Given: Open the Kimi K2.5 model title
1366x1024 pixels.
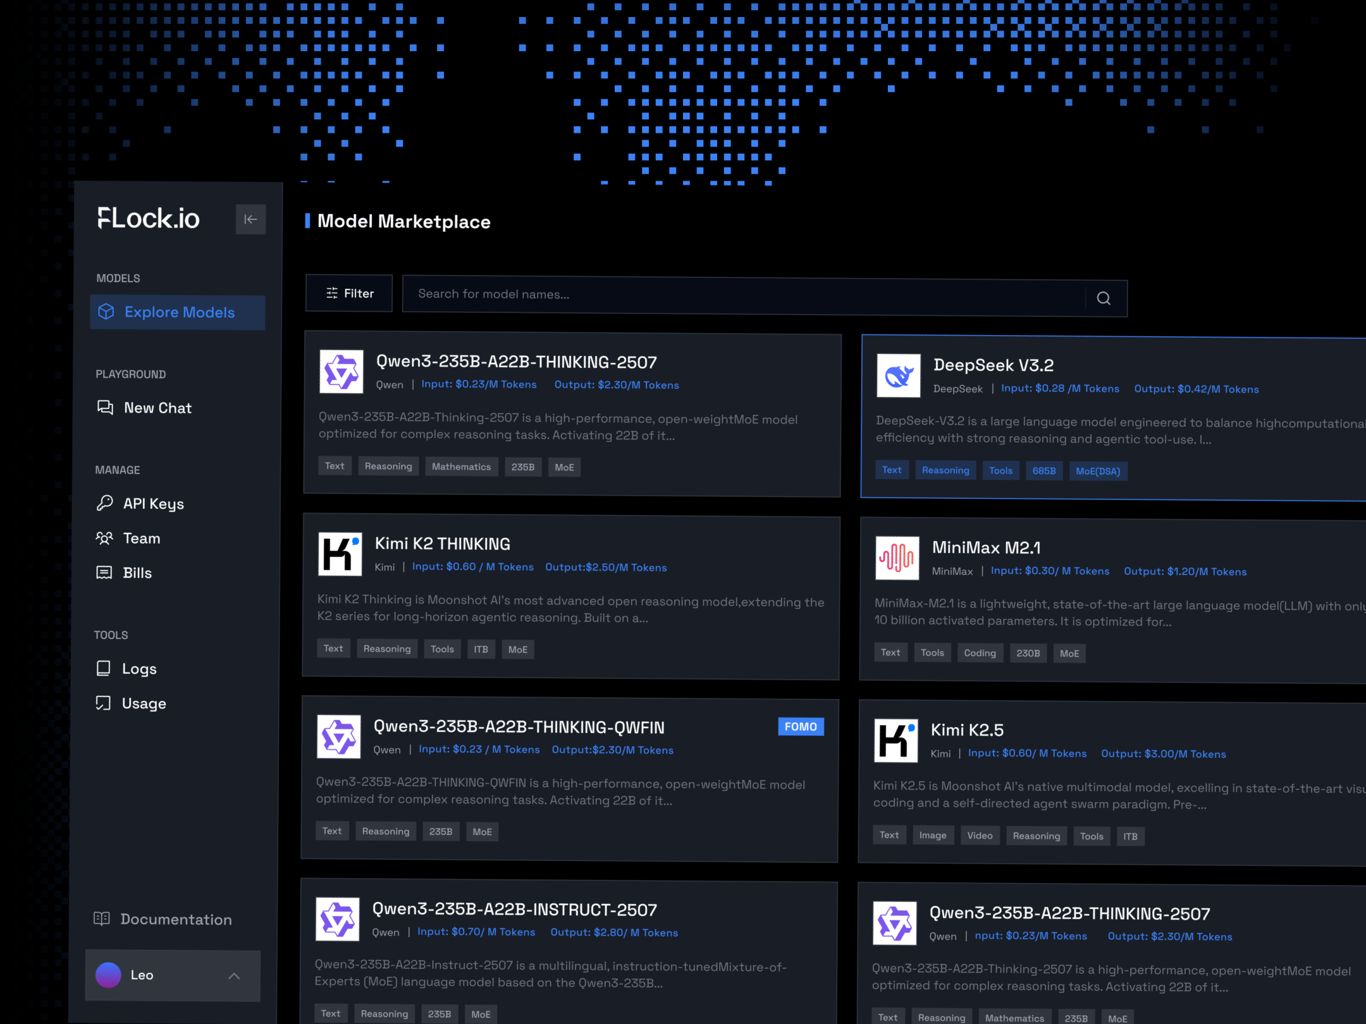Looking at the screenshot, I should 968,730.
